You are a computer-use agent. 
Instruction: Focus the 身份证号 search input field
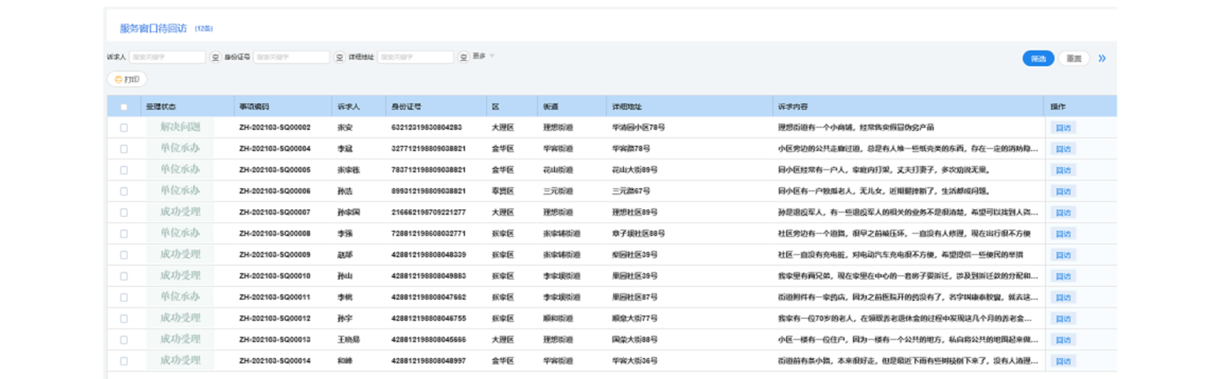(291, 58)
